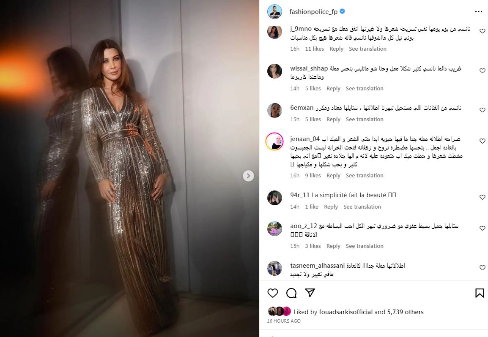Like j_9mno's comment heart
This screenshot has height=337, width=488.
click(x=483, y=31)
